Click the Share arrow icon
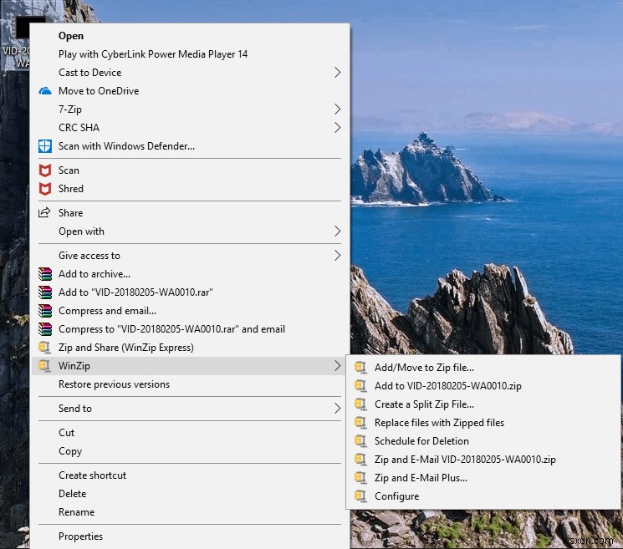Viewport: 623px width, 549px height. 44,212
